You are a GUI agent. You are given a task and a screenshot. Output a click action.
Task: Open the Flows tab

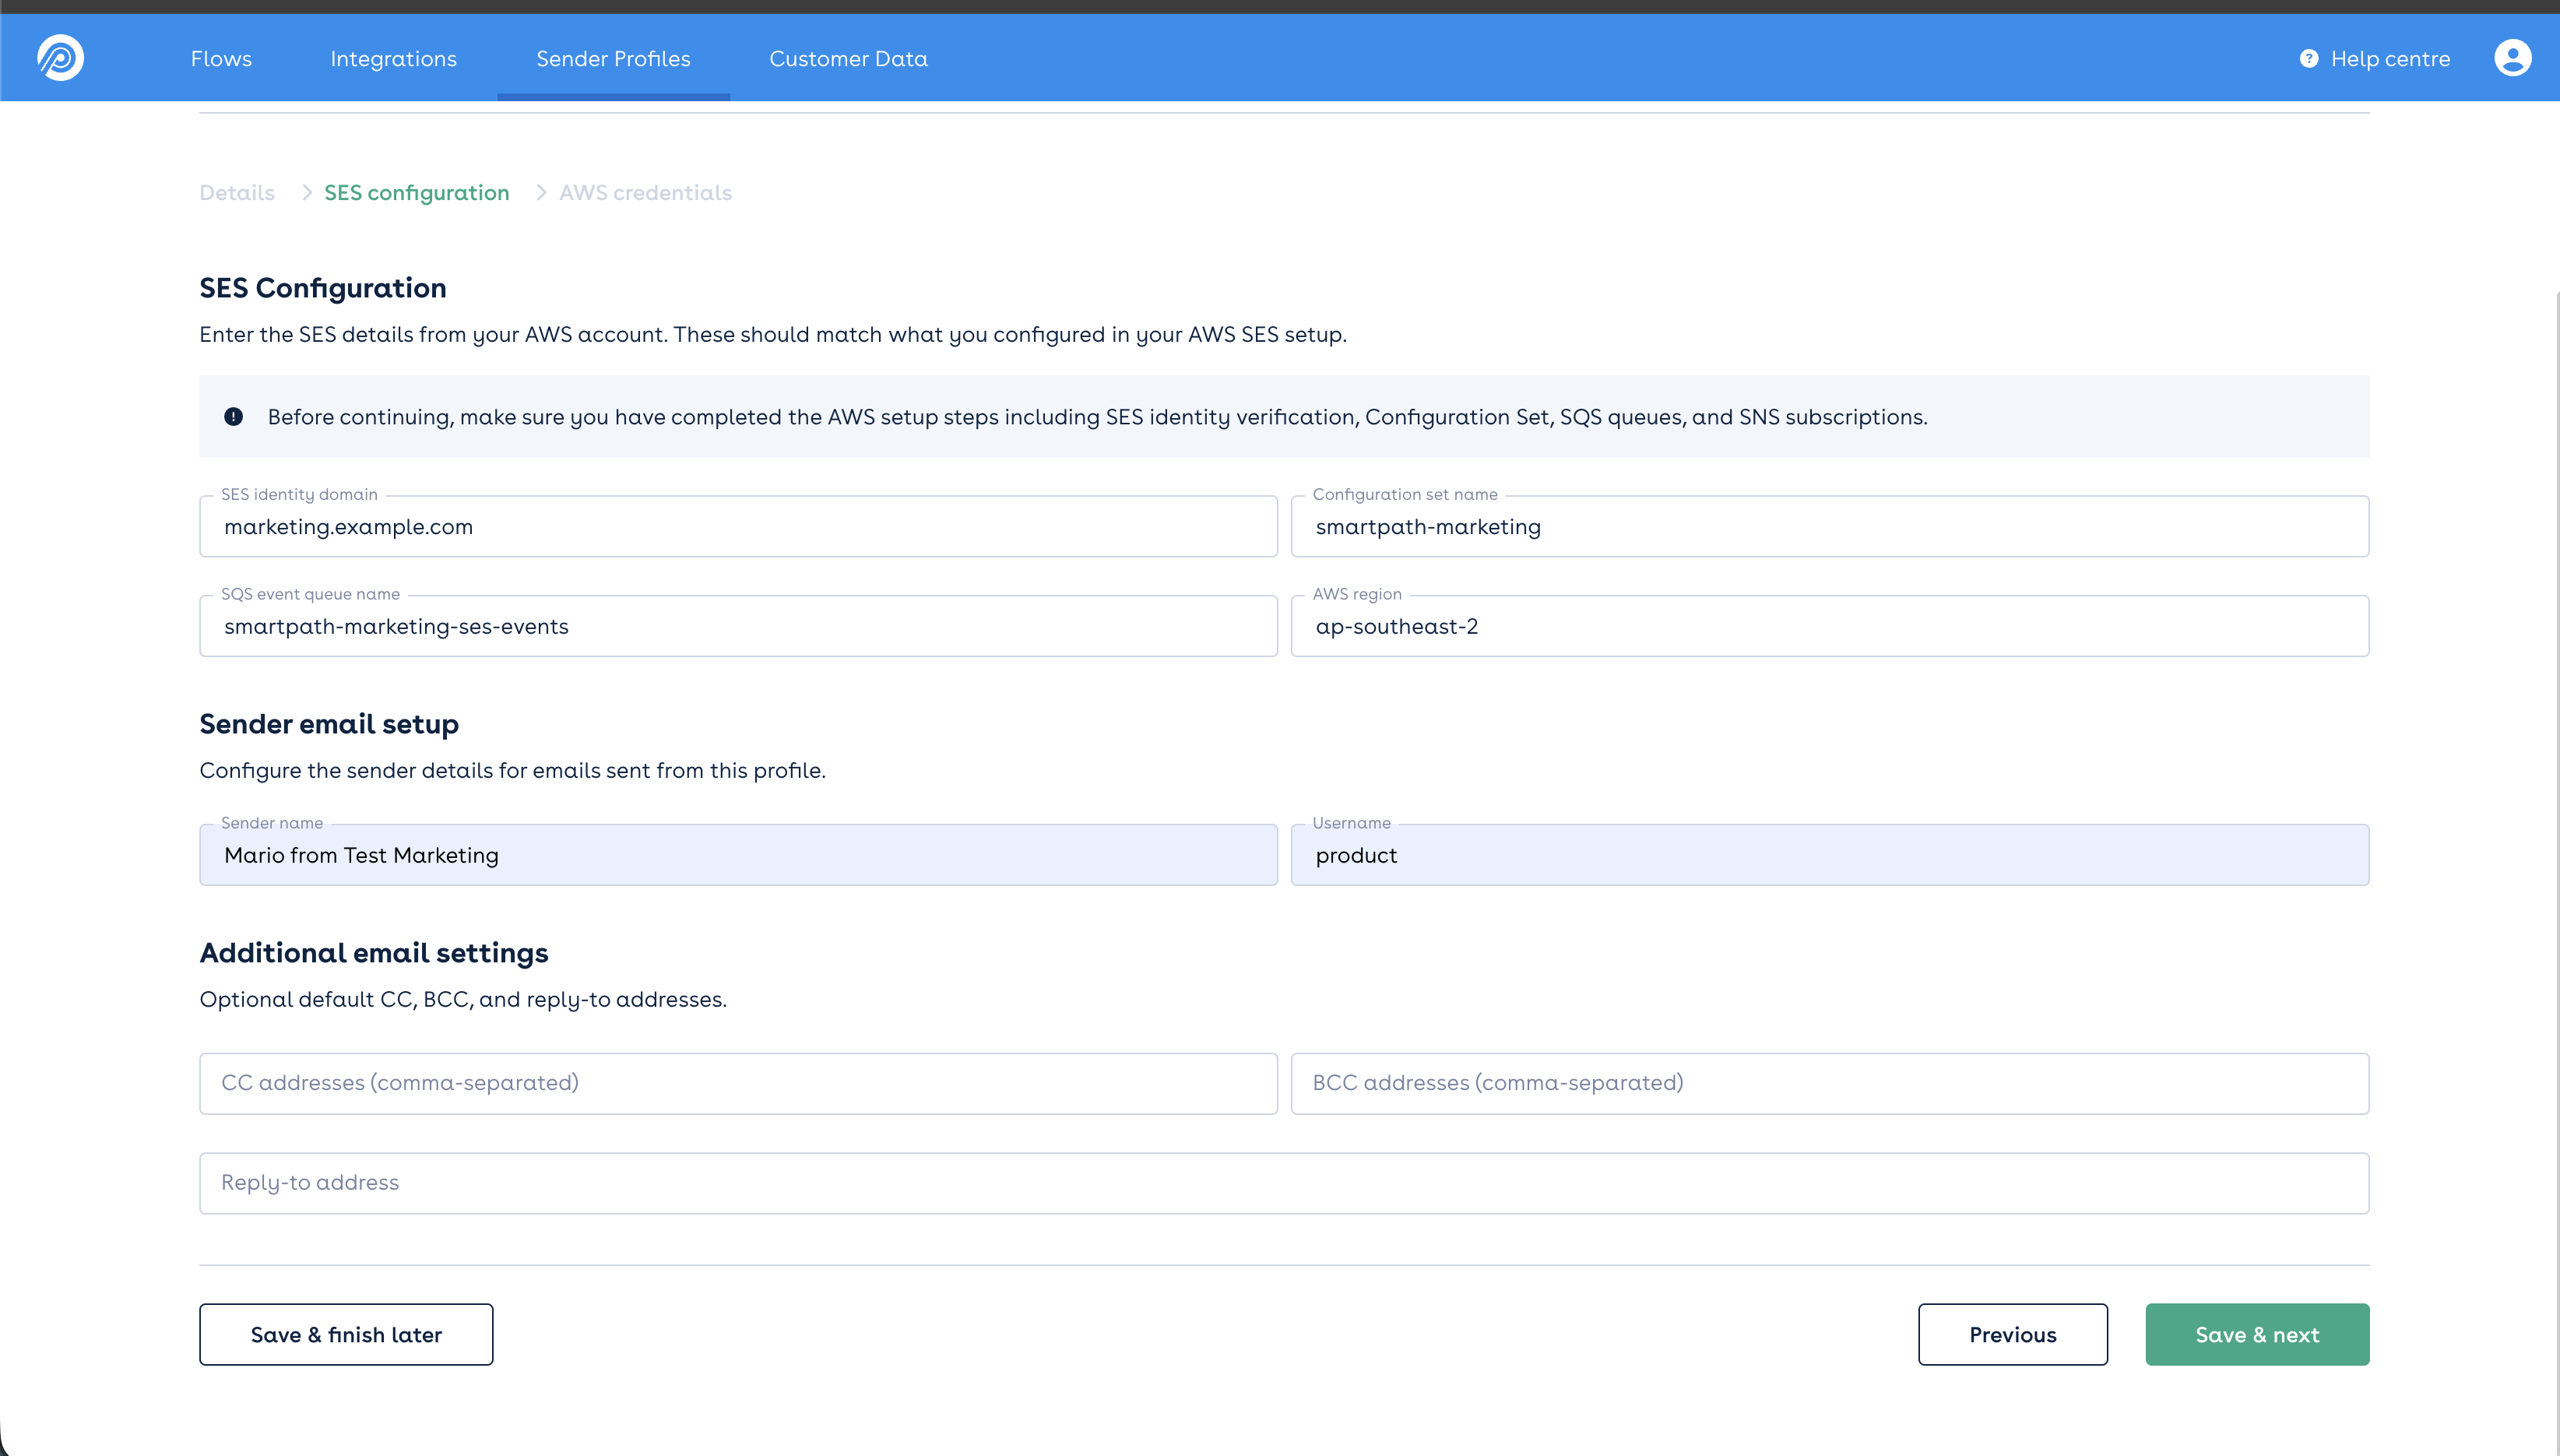pyautogui.click(x=221, y=59)
